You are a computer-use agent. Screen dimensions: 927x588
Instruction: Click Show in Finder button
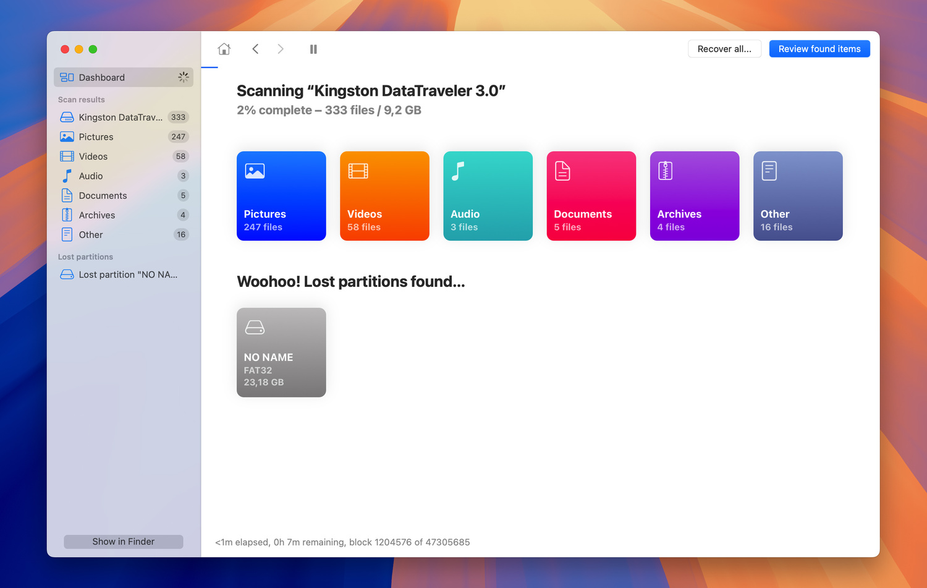pyautogui.click(x=124, y=542)
